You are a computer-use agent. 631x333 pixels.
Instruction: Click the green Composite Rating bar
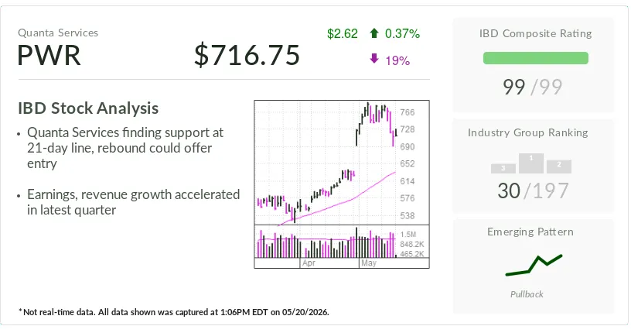click(x=536, y=58)
